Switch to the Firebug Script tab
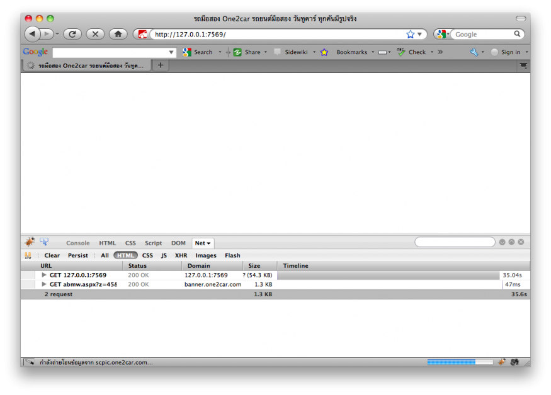Viewport: 551px width, 395px height. pyautogui.click(x=153, y=243)
